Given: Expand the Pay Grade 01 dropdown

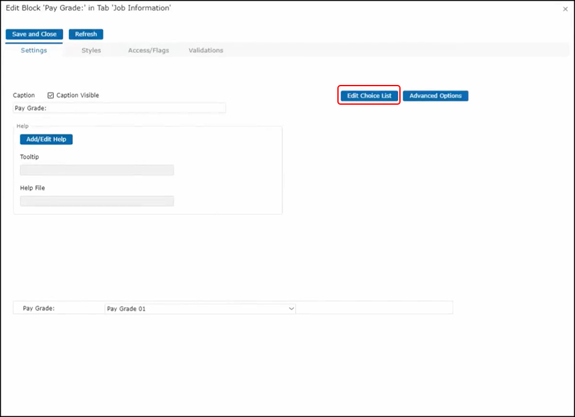Looking at the screenshot, I should (x=200, y=308).
